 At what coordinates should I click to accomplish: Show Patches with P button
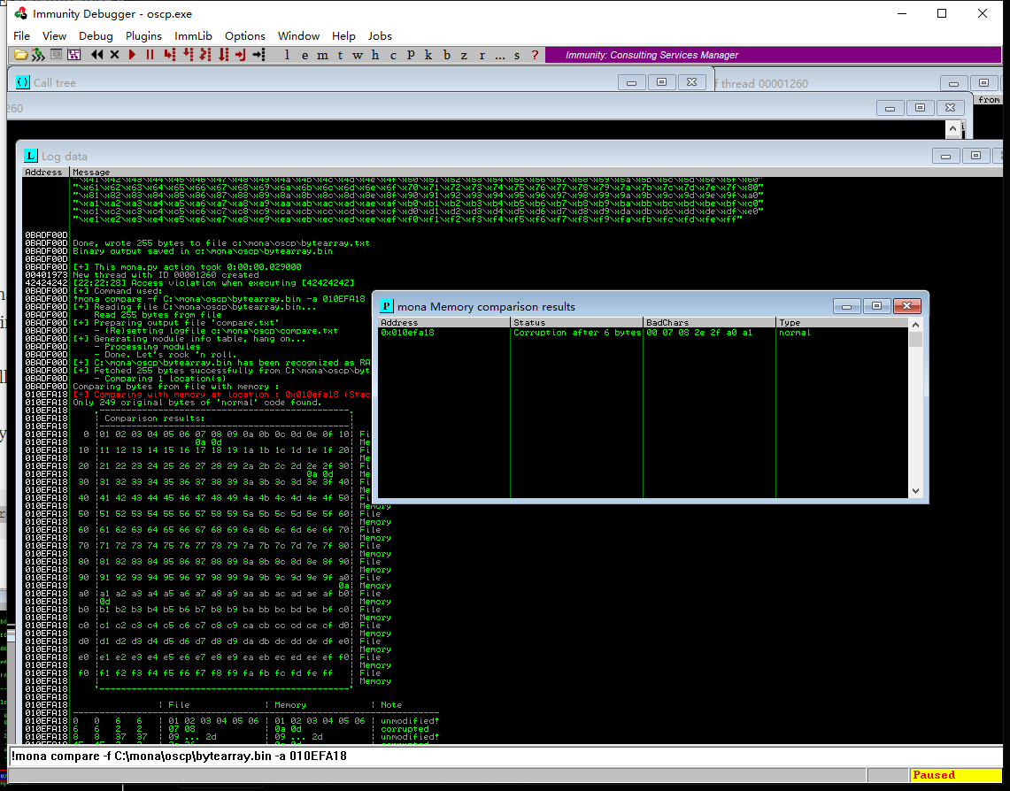pyautogui.click(x=411, y=55)
